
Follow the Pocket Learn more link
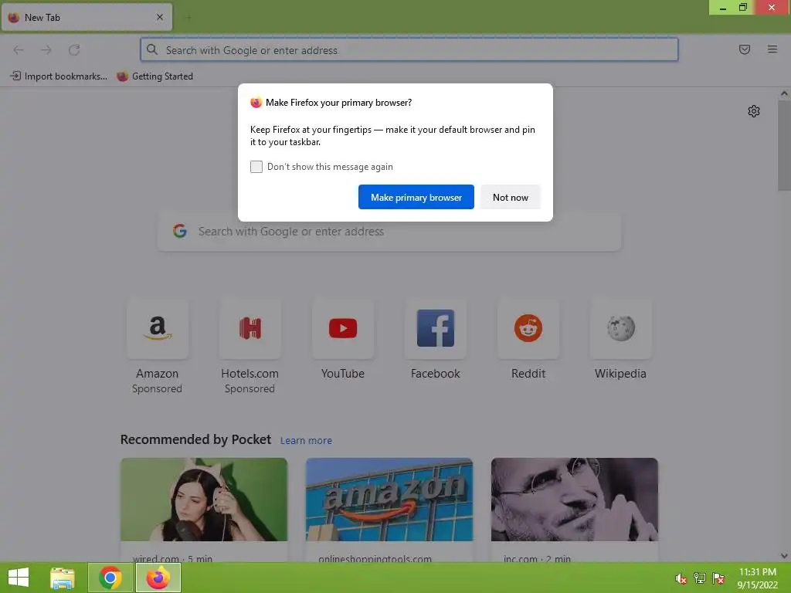[x=306, y=440]
